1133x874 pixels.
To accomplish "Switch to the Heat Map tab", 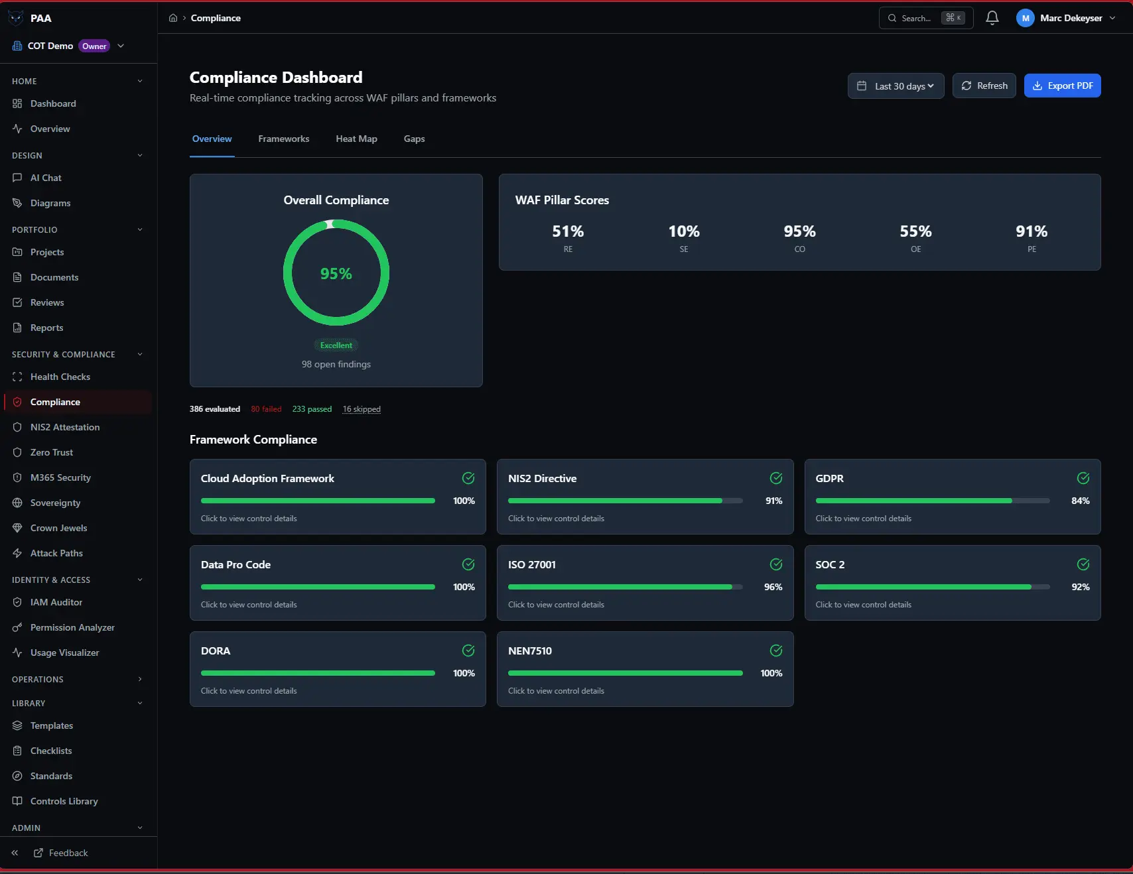I will coord(356,139).
